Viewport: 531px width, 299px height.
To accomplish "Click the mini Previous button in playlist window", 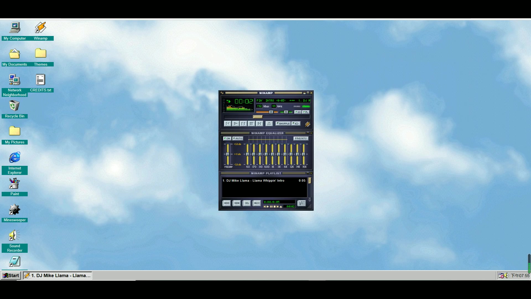I will tap(265, 207).
